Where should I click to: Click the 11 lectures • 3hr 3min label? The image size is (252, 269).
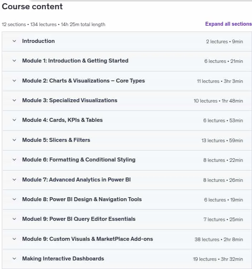pos(220,81)
